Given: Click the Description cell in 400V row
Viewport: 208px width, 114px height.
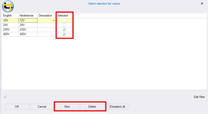Looking at the screenshot, I should pyautogui.click(x=47, y=34).
